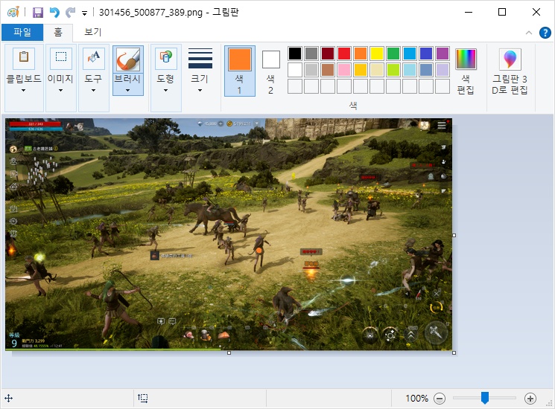Open Quick Access Toolbar customize arrow
Viewport: 555px width, 409px height.
(84, 13)
